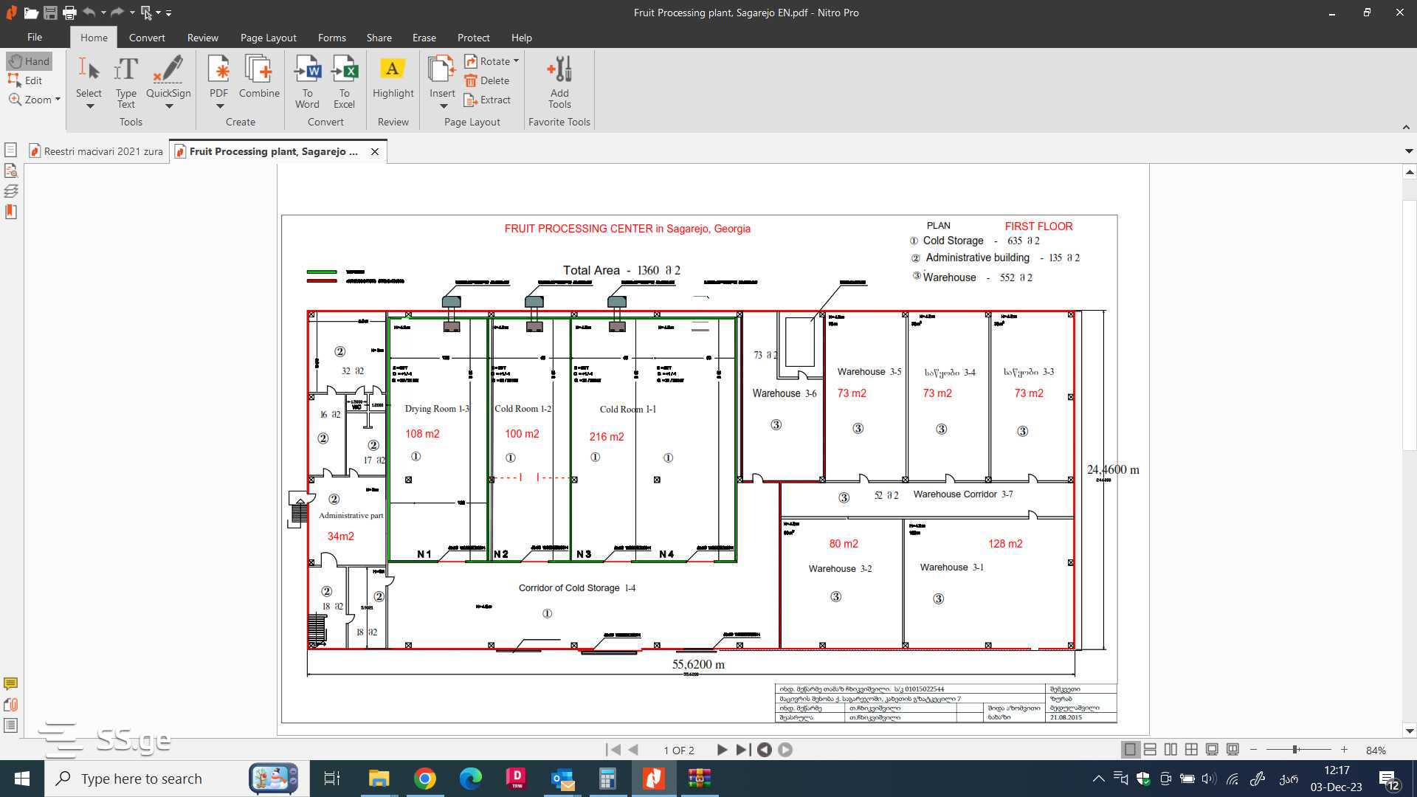The image size is (1417, 797).
Task: Open the QuickSign tool
Action: [168, 76]
